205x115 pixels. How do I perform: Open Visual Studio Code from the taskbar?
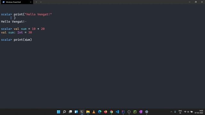pos(117,112)
